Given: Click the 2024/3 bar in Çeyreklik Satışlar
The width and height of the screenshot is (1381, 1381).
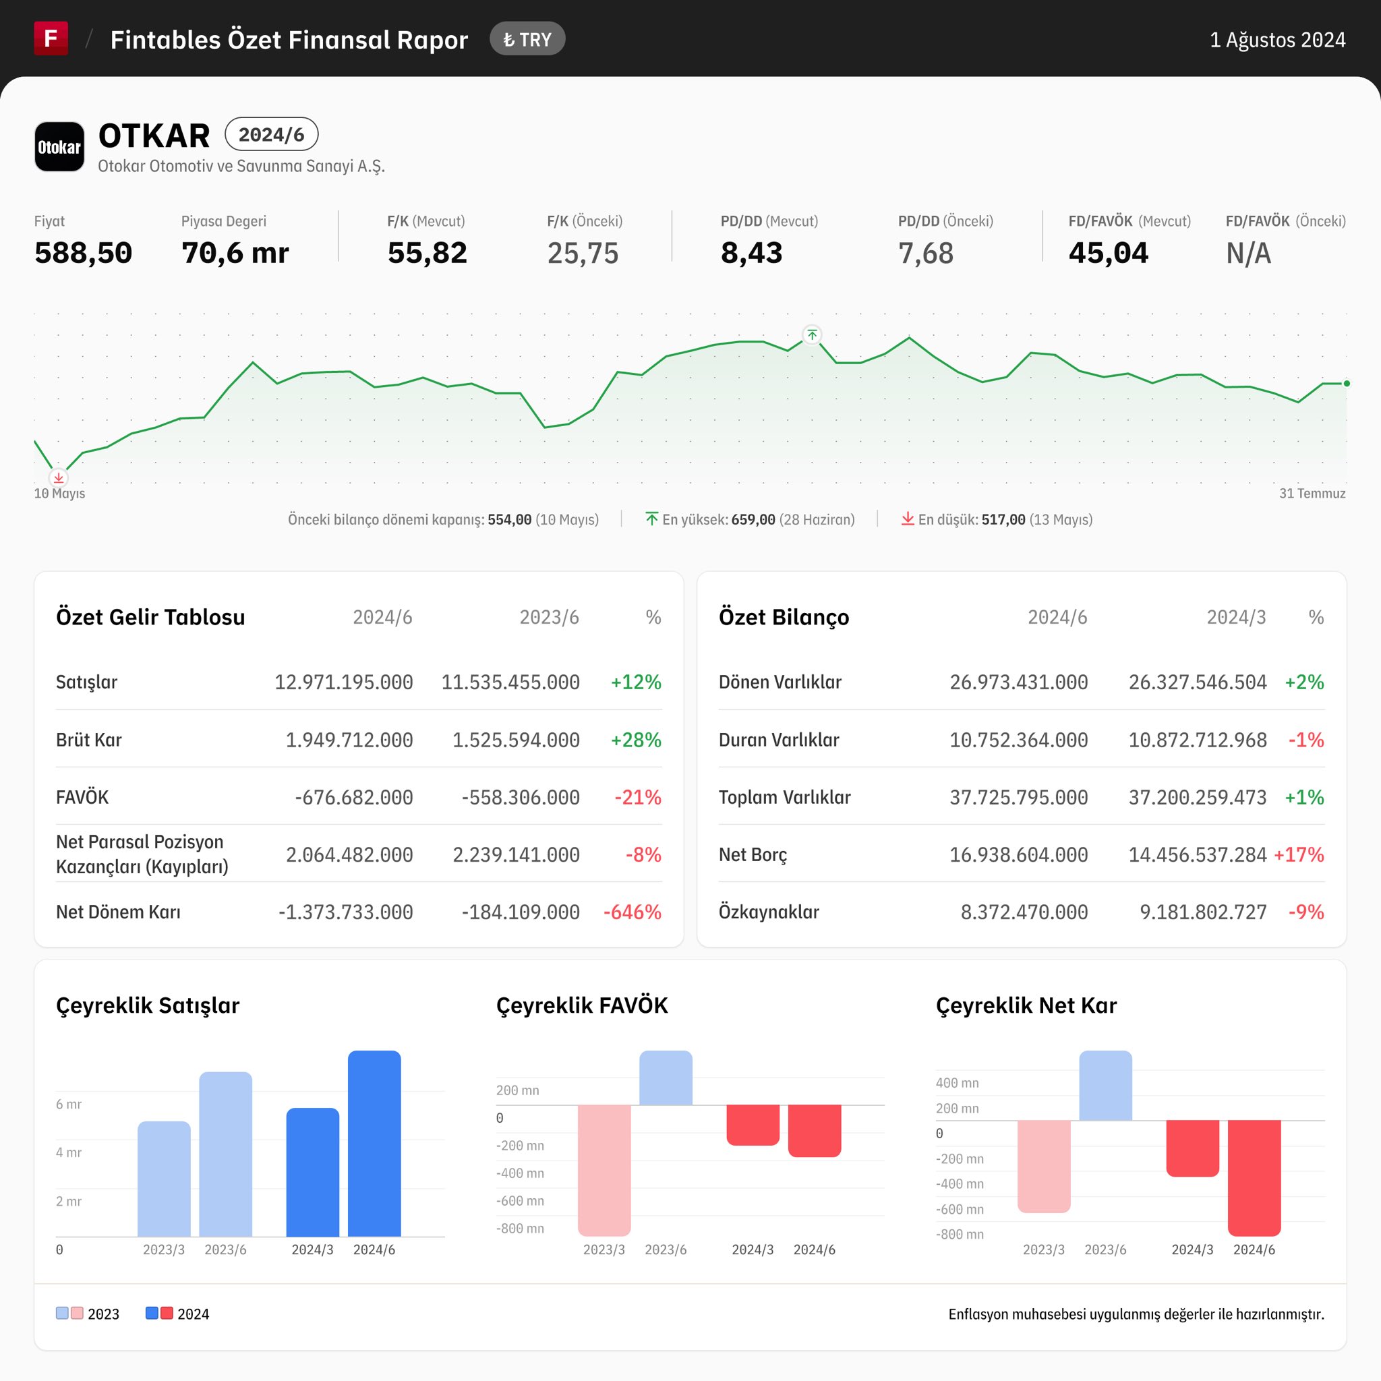Looking at the screenshot, I should coord(313,1172).
